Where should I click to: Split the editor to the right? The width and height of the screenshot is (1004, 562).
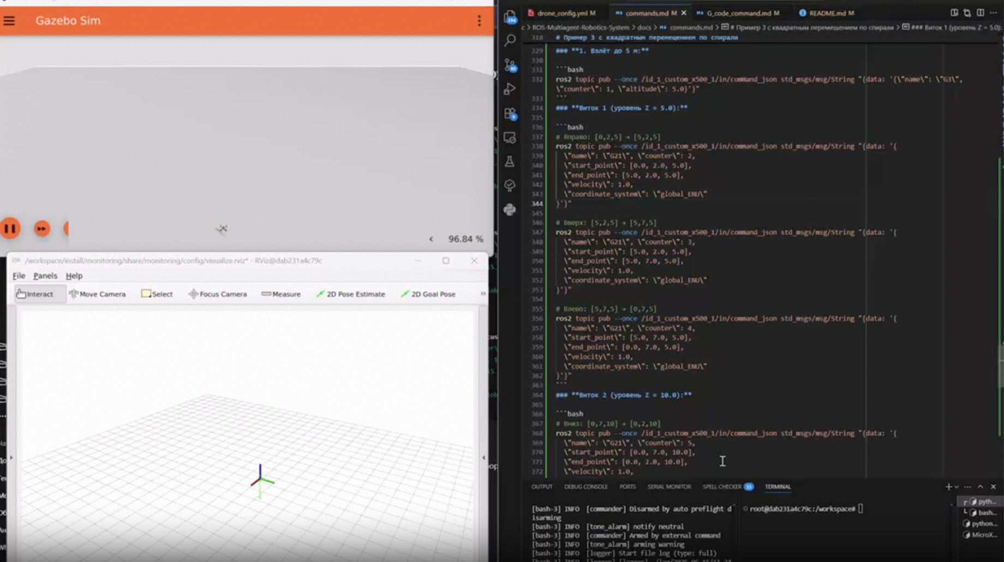coord(981,13)
